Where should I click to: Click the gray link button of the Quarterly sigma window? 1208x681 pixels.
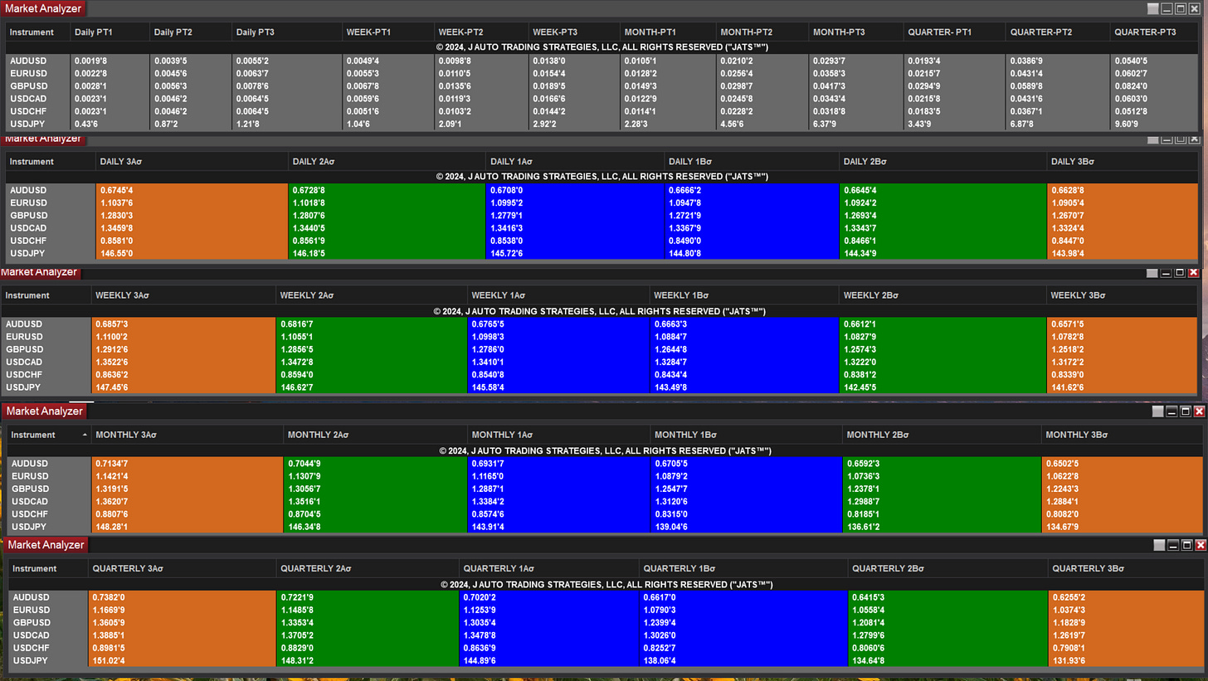(x=1160, y=545)
